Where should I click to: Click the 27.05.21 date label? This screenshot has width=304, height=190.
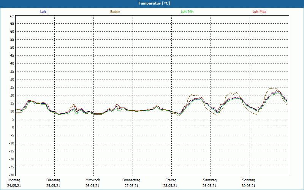(131, 186)
